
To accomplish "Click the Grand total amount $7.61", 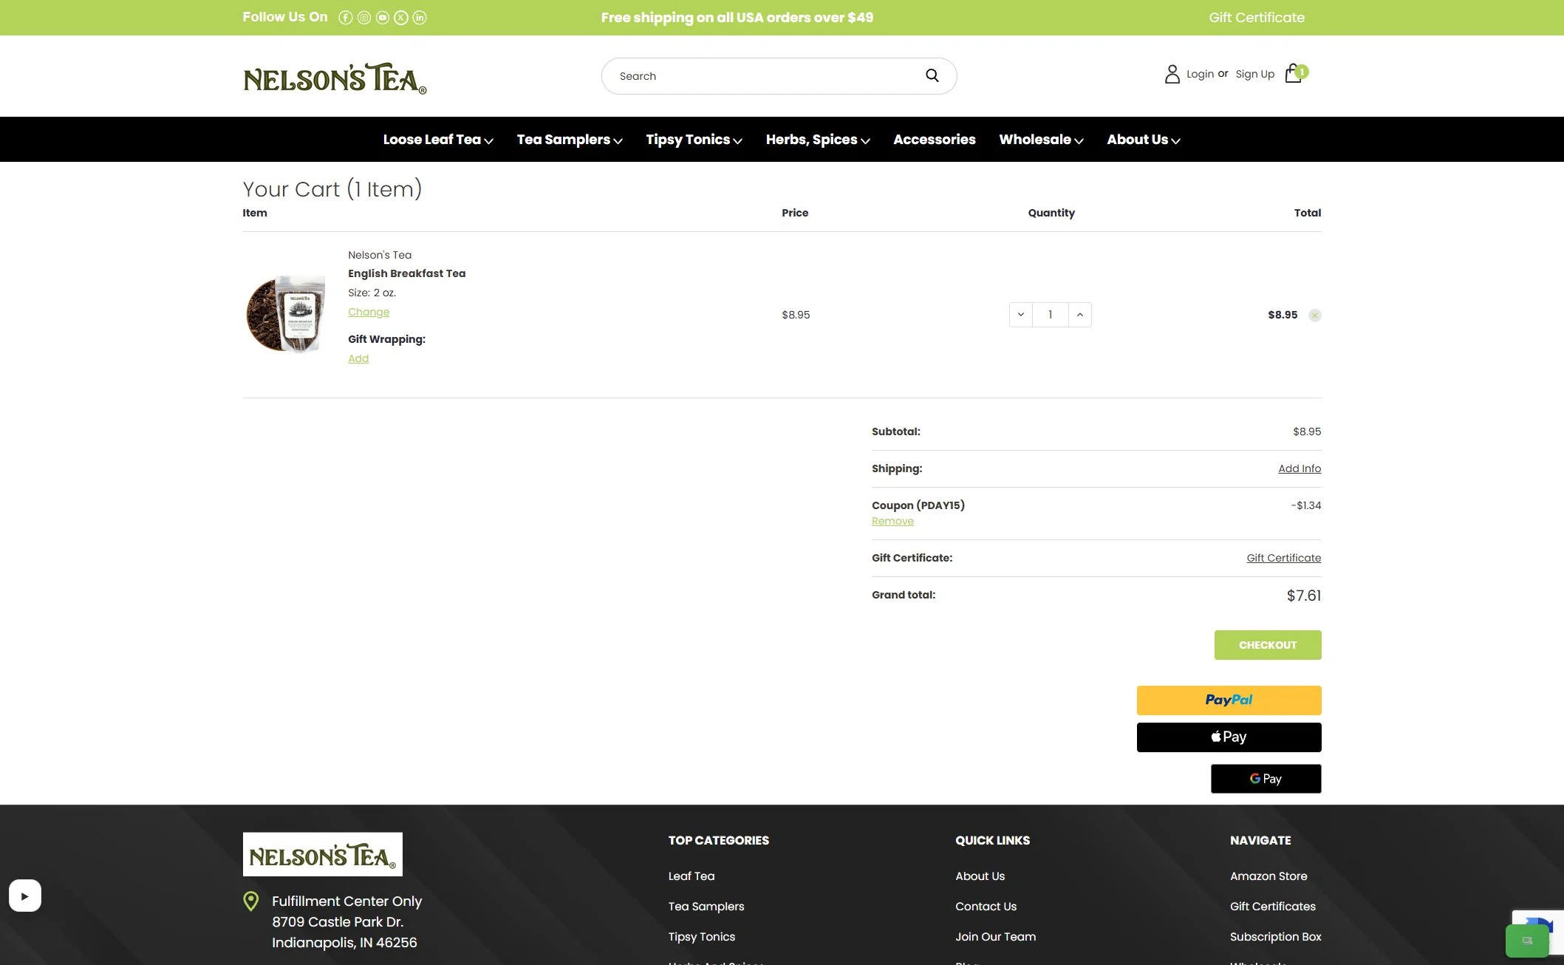I will pos(1304,596).
